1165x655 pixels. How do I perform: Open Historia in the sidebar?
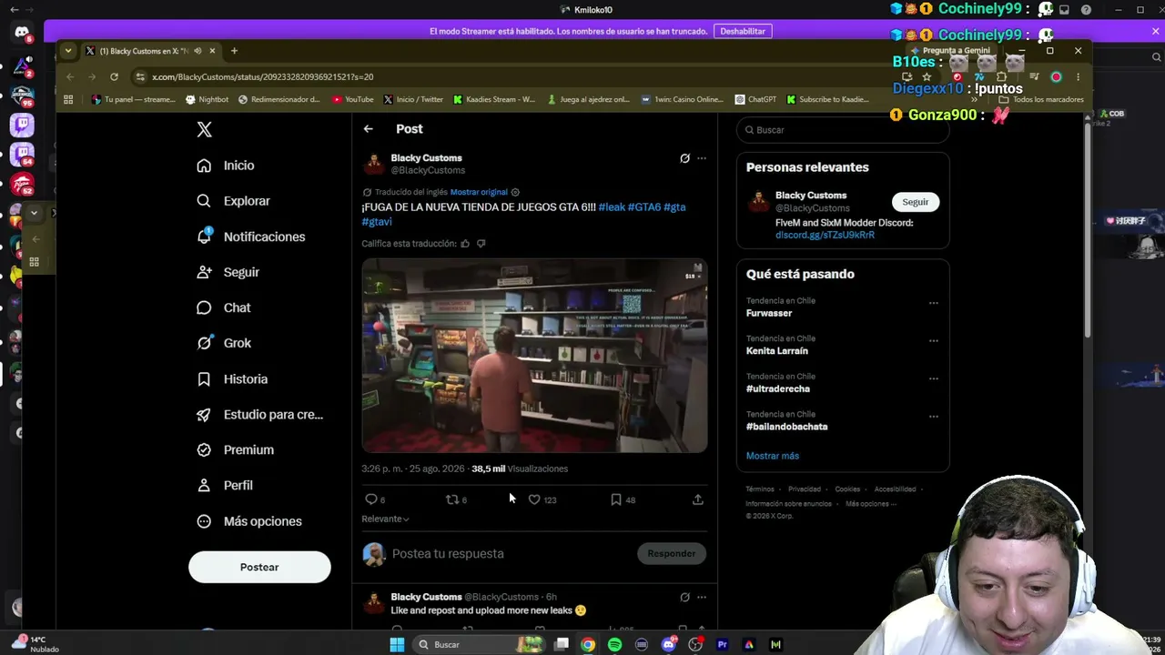pos(232,378)
